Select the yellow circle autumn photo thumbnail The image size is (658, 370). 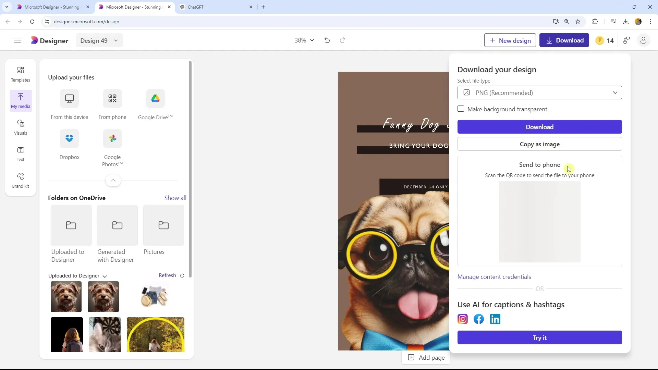pos(156,335)
